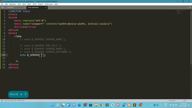
Task: Click the Bluetooth tray icon
Action: (157, 105)
